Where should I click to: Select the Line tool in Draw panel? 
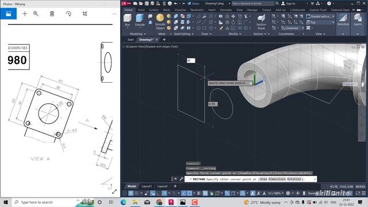(205, 22)
